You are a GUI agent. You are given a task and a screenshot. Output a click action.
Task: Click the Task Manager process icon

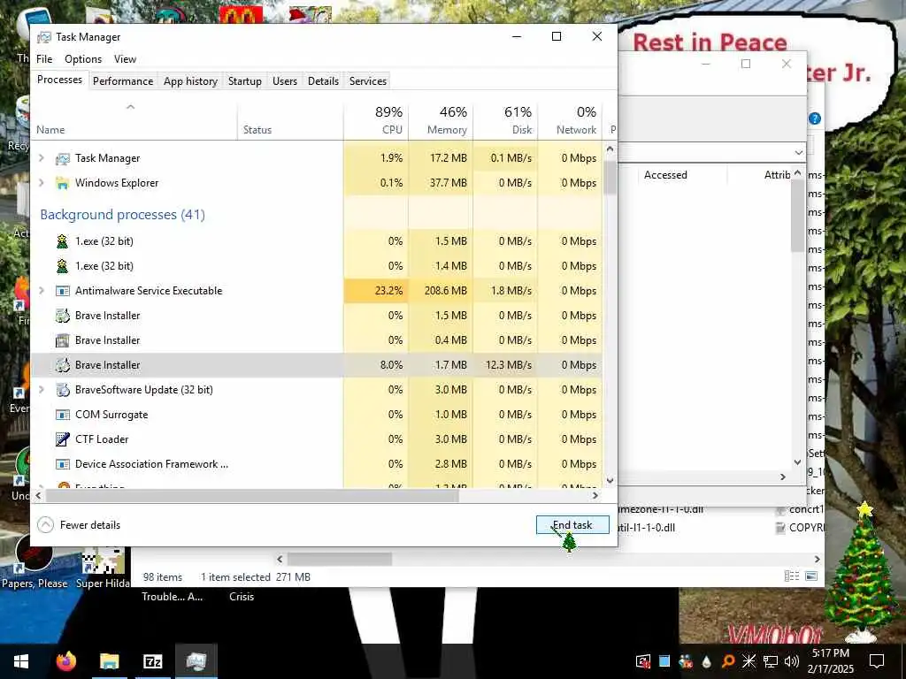[x=63, y=158]
